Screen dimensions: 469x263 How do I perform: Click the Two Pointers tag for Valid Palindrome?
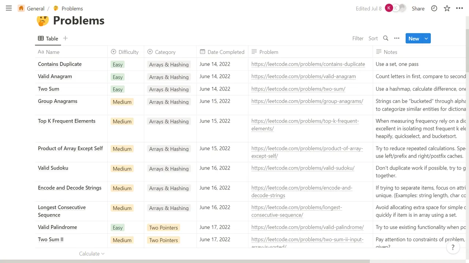coord(163,228)
